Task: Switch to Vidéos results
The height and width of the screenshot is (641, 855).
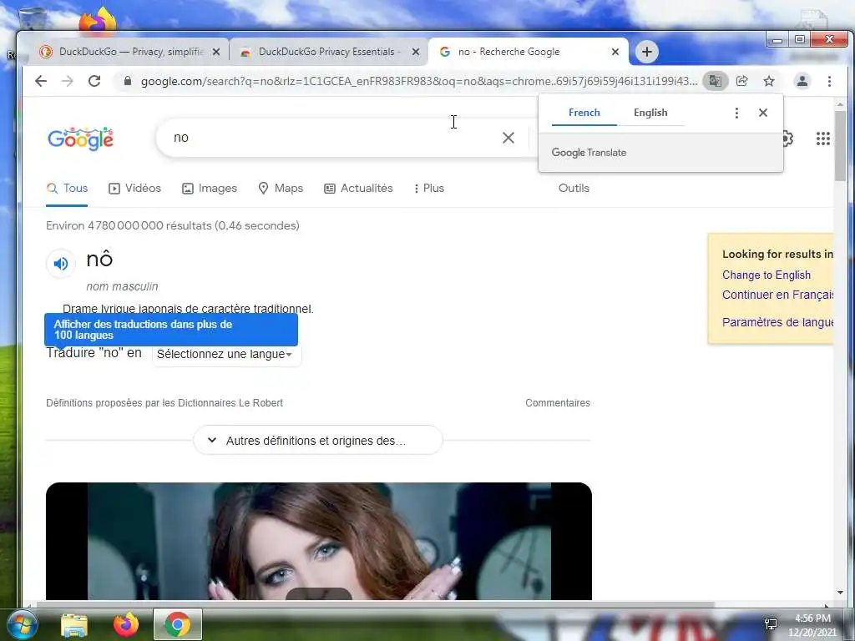Action: tap(134, 189)
